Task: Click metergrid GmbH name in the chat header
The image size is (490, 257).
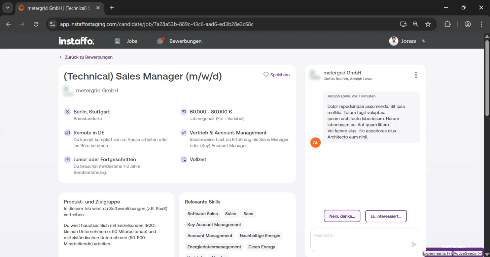Action: click(x=342, y=73)
